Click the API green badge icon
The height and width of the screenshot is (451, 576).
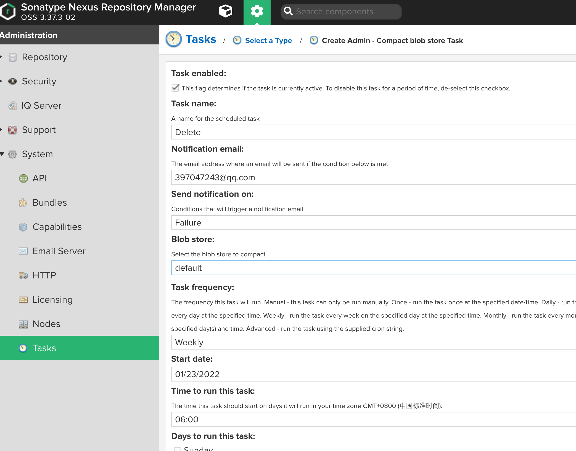(x=23, y=178)
